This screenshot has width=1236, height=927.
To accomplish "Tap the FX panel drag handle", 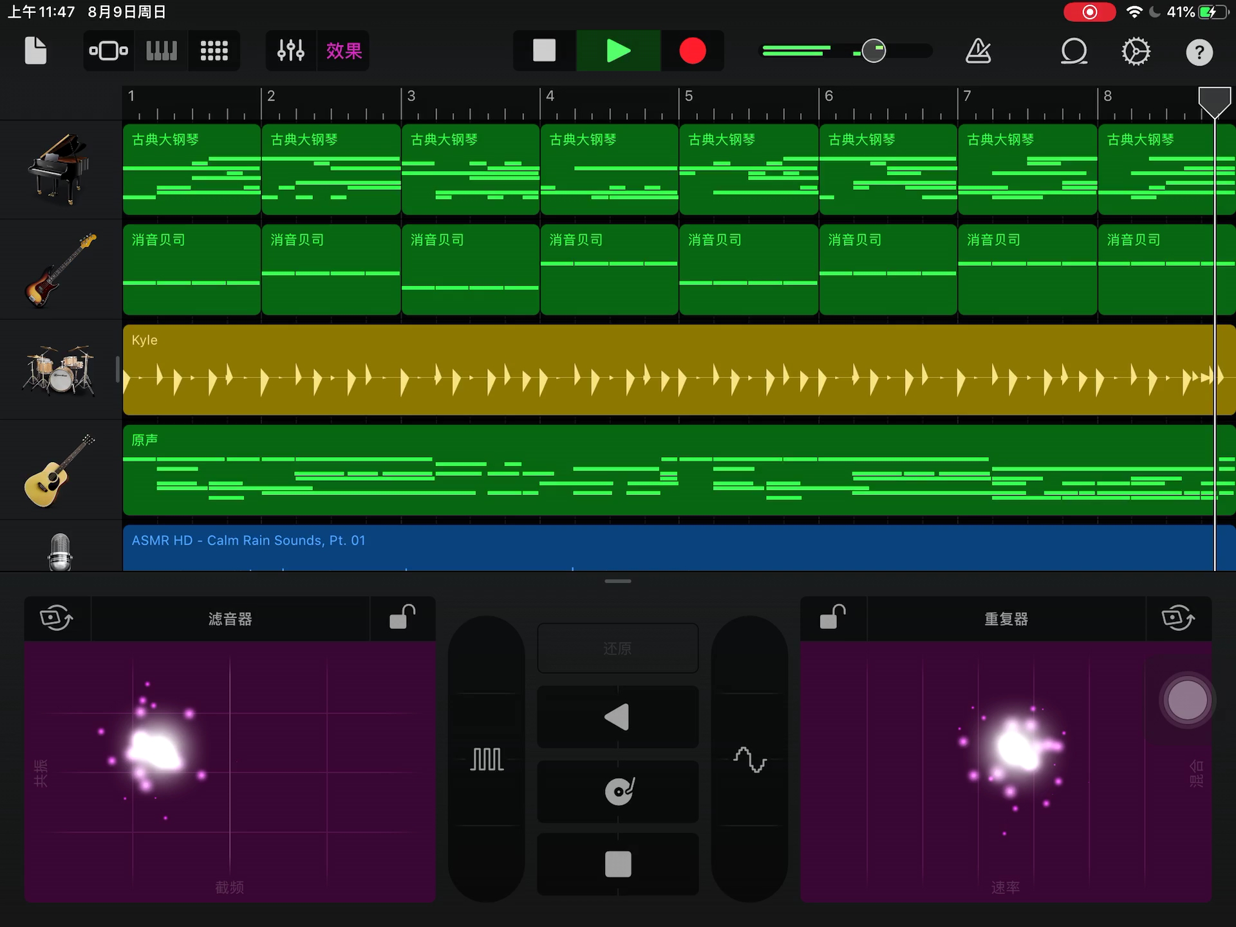I will (618, 581).
